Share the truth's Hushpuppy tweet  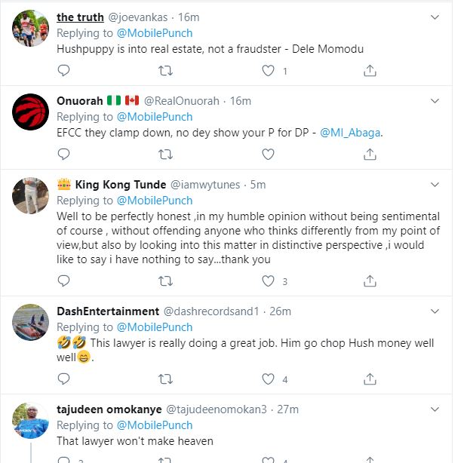click(370, 71)
